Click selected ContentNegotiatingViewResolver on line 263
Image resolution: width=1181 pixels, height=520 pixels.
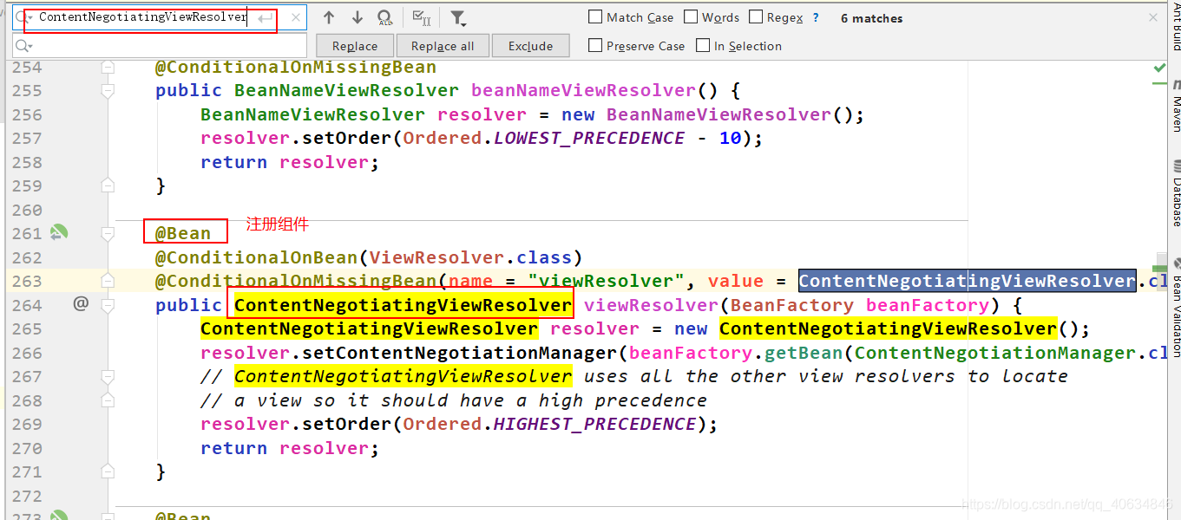pos(968,281)
